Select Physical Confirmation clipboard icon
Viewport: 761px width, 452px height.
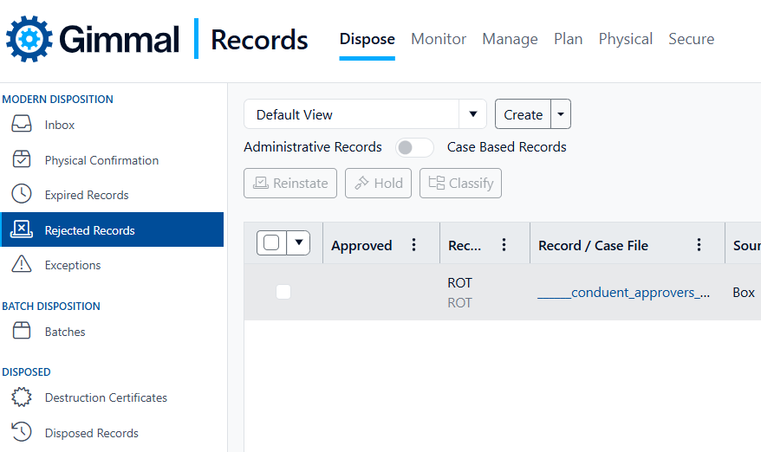[22, 160]
